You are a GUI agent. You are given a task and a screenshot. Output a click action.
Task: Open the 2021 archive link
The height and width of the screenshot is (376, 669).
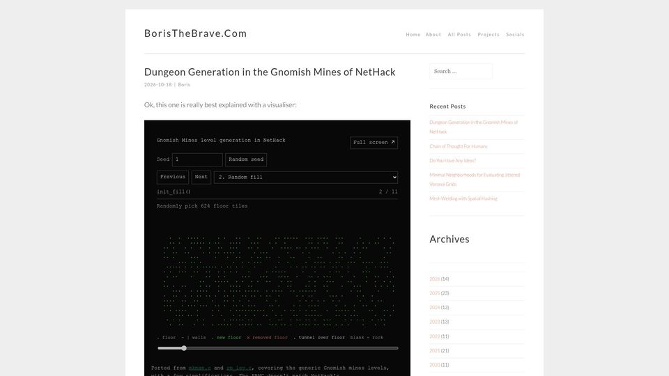pyautogui.click(x=434, y=350)
